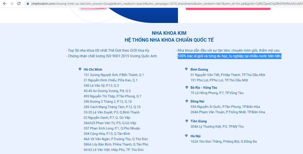Click the ISO 9001:2015 certification line

pyautogui.click(x=112, y=56)
